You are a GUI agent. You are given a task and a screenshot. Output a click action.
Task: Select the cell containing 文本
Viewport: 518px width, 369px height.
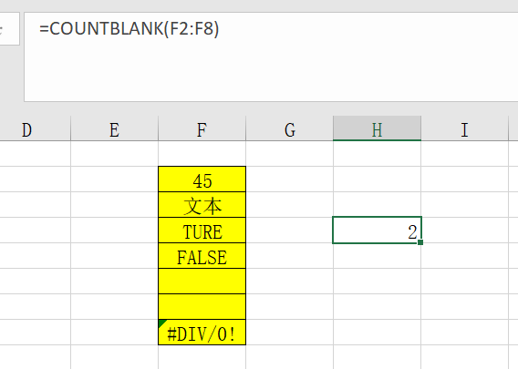pos(202,205)
